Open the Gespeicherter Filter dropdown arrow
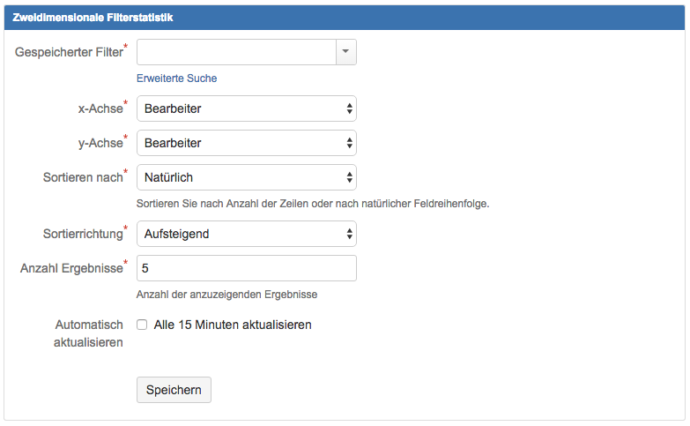The height and width of the screenshot is (426, 690). pos(345,52)
